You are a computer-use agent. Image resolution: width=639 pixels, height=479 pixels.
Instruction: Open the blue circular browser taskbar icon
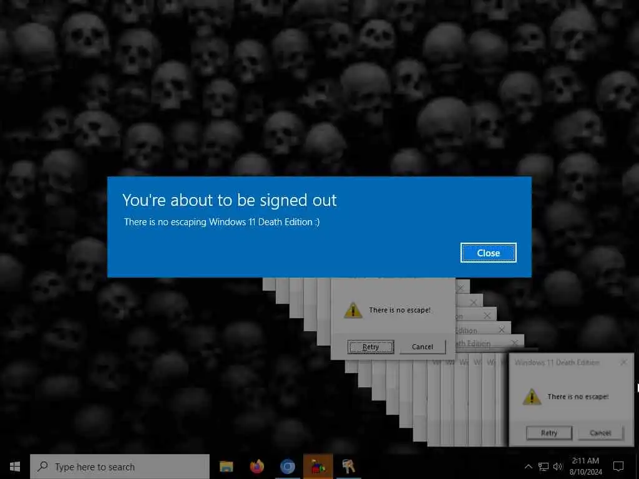287,467
